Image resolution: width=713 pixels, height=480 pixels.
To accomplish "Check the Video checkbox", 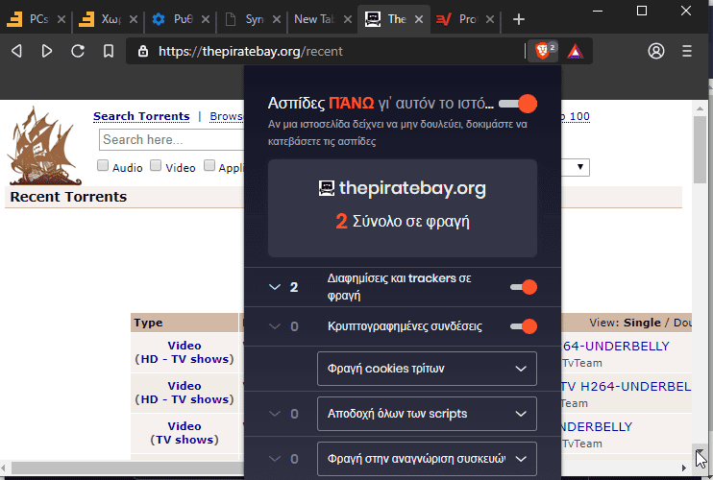I will (156, 165).
